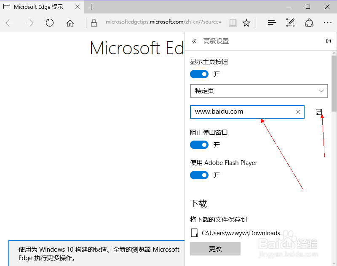Refresh the current page
This screenshot has height=266, width=337.
[49, 23]
